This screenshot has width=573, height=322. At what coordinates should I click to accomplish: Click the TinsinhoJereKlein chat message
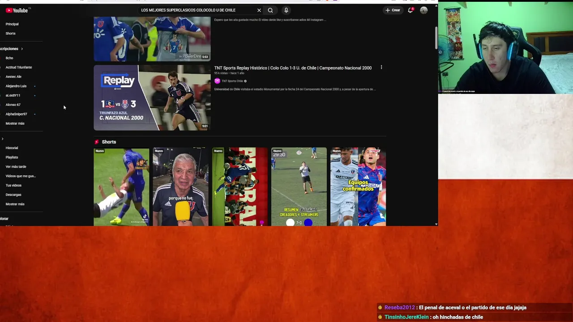431,317
